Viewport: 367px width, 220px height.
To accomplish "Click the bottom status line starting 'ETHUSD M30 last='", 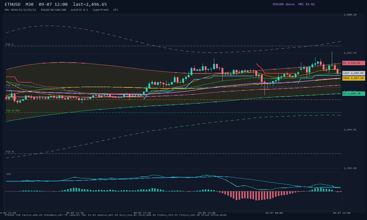I will (116, 215).
